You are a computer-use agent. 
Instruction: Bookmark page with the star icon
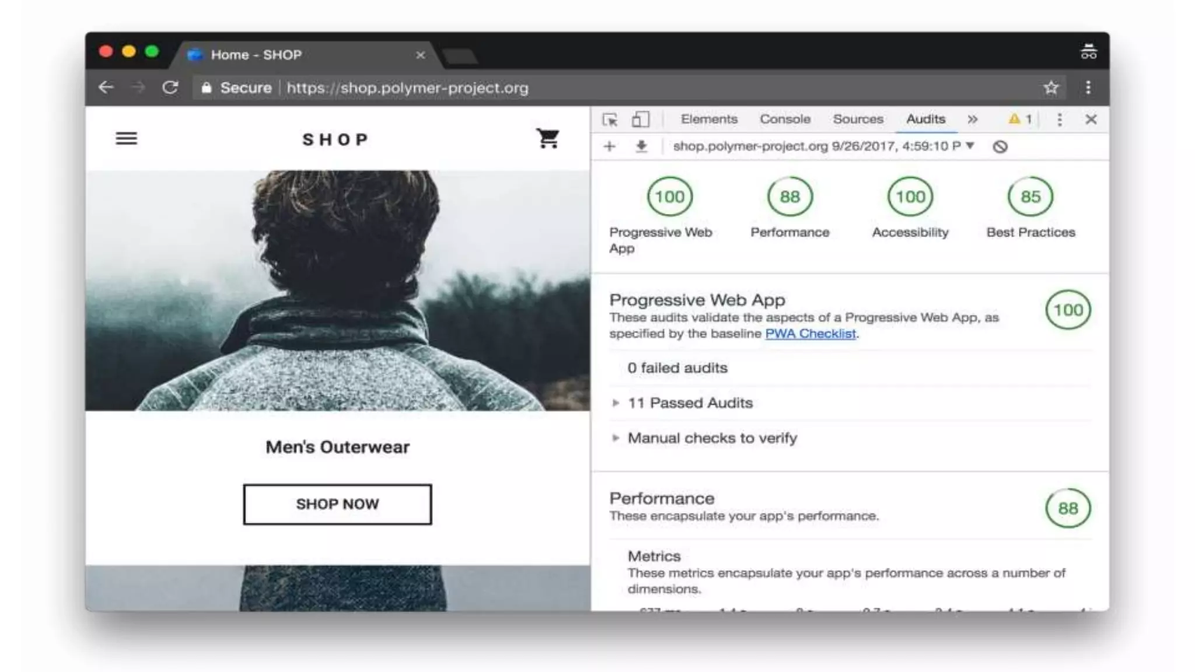(1051, 87)
